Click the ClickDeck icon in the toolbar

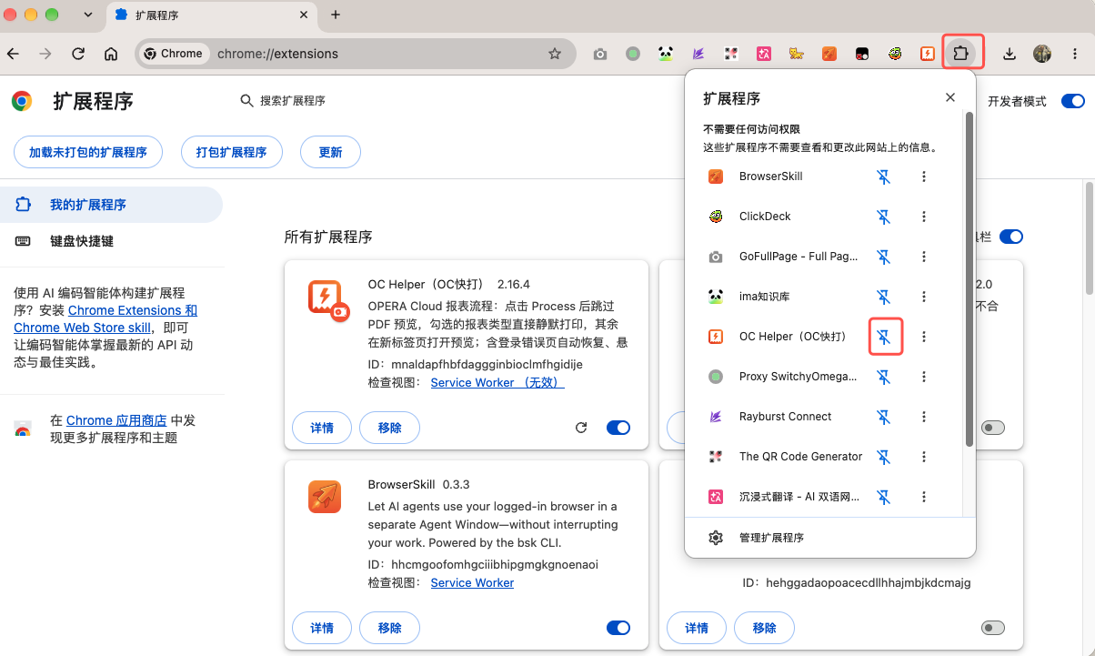[896, 54]
